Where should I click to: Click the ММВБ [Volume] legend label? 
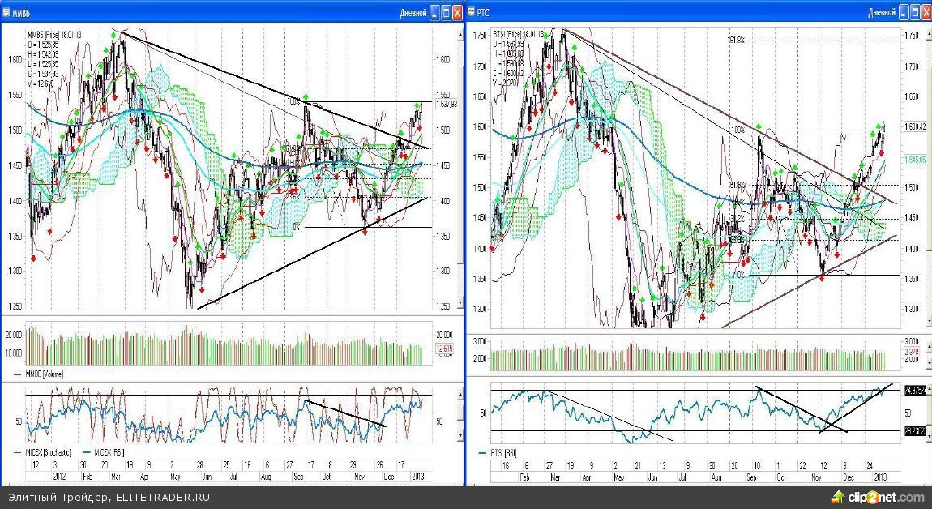pyautogui.click(x=45, y=374)
